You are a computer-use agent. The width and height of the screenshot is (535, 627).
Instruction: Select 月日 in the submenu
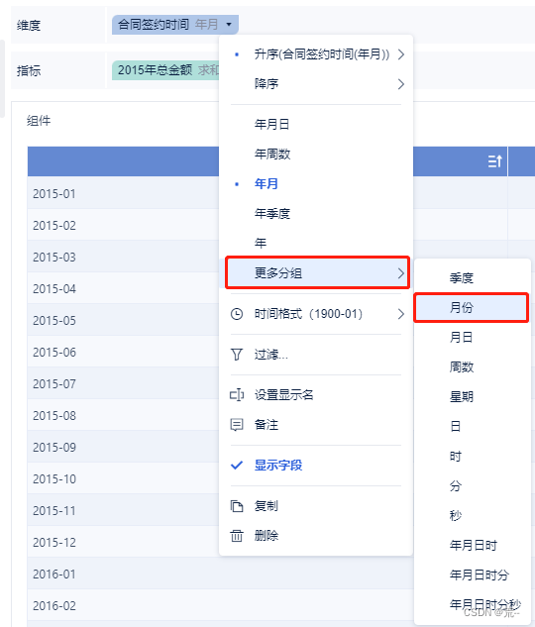472,338
